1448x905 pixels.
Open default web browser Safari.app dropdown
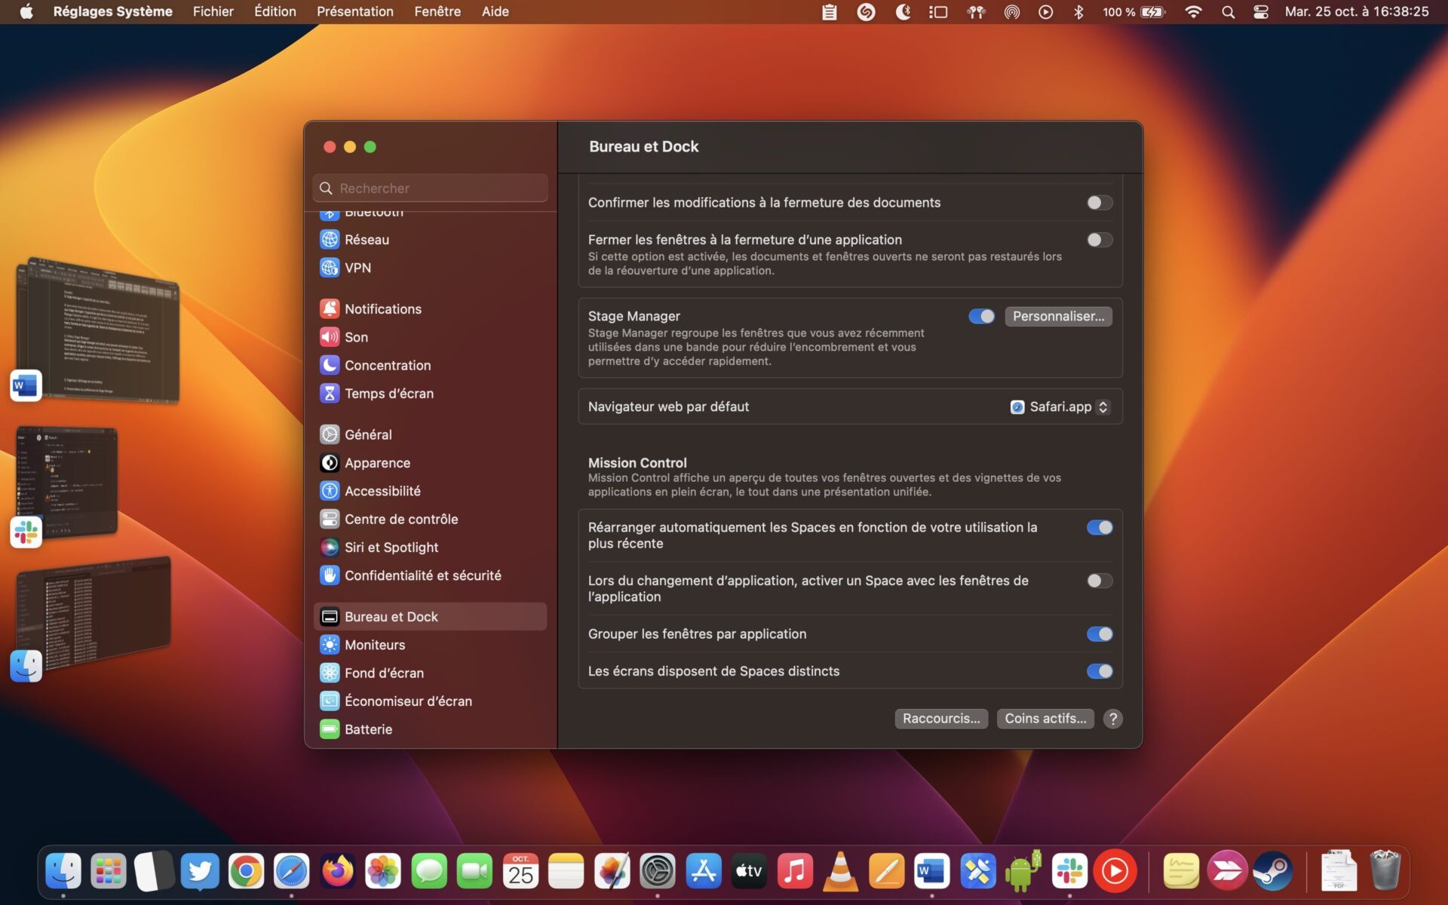click(1060, 406)
